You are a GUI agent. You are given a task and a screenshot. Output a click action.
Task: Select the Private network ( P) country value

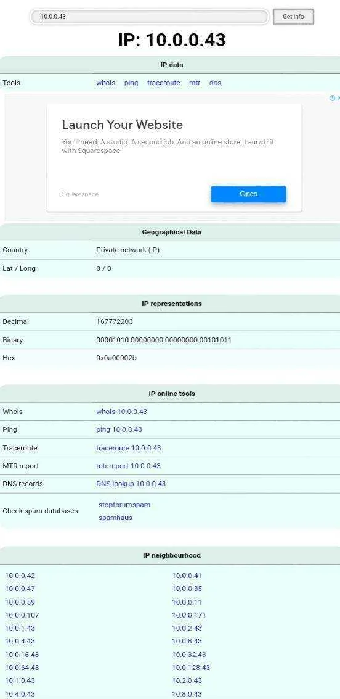127,250
